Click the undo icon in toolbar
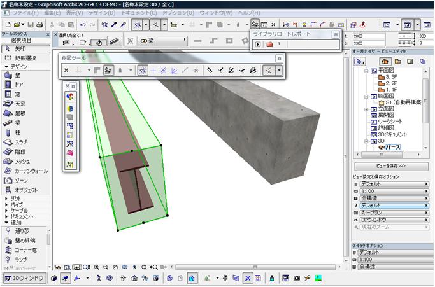Viewport: 435px width, 287px height. pos(83,24)
